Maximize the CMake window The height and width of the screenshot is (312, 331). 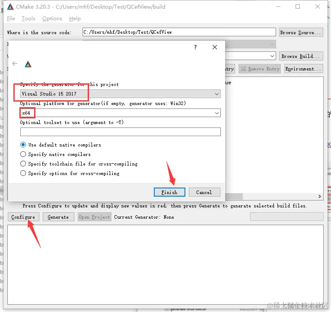pos(298,6)
